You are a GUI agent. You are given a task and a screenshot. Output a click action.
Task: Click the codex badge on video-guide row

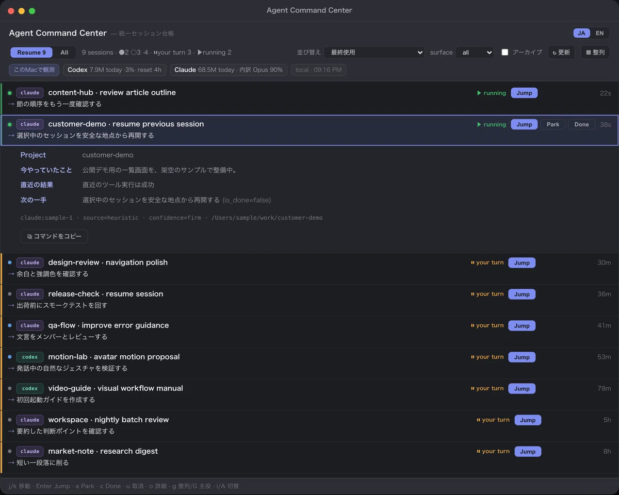(30, 388)
